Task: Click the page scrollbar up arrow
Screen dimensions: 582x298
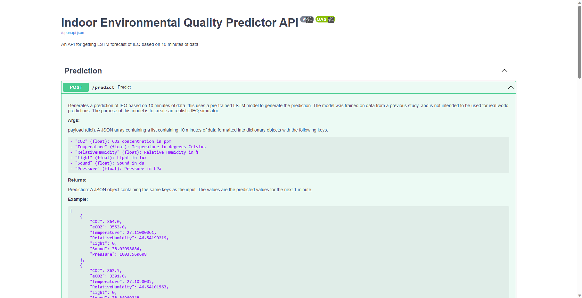Action: coord(579,2)
